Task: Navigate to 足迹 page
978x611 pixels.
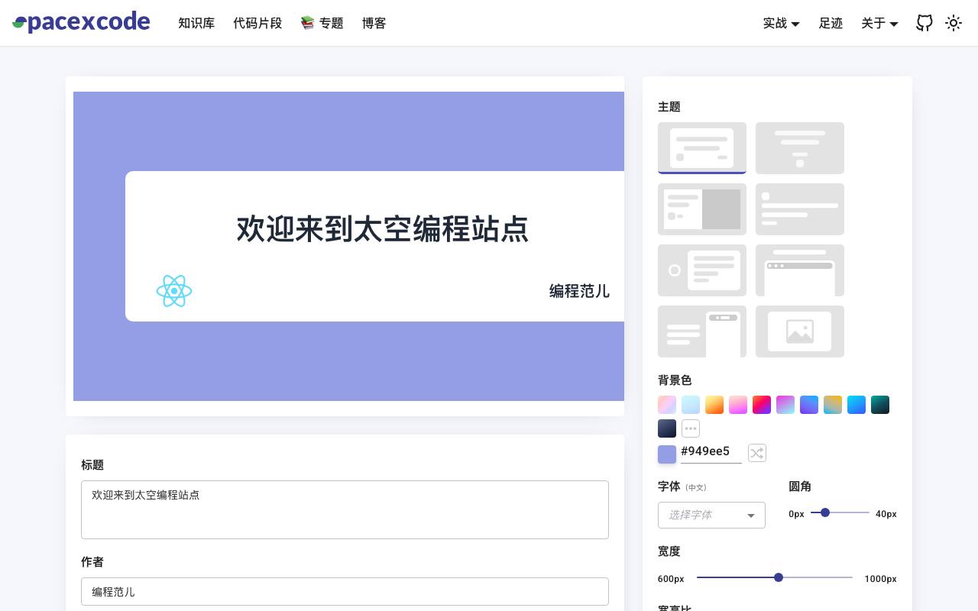Action: pos(831,23)
